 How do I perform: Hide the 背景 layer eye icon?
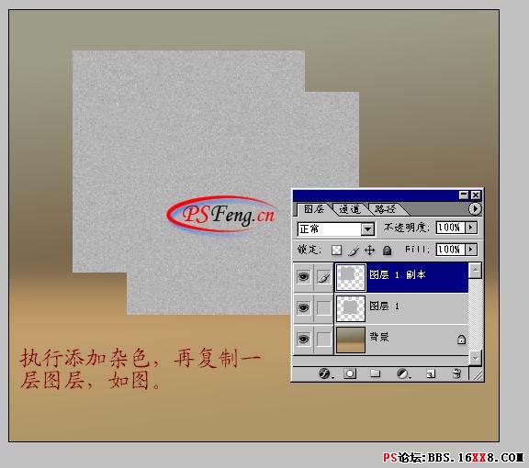[303, 339]
